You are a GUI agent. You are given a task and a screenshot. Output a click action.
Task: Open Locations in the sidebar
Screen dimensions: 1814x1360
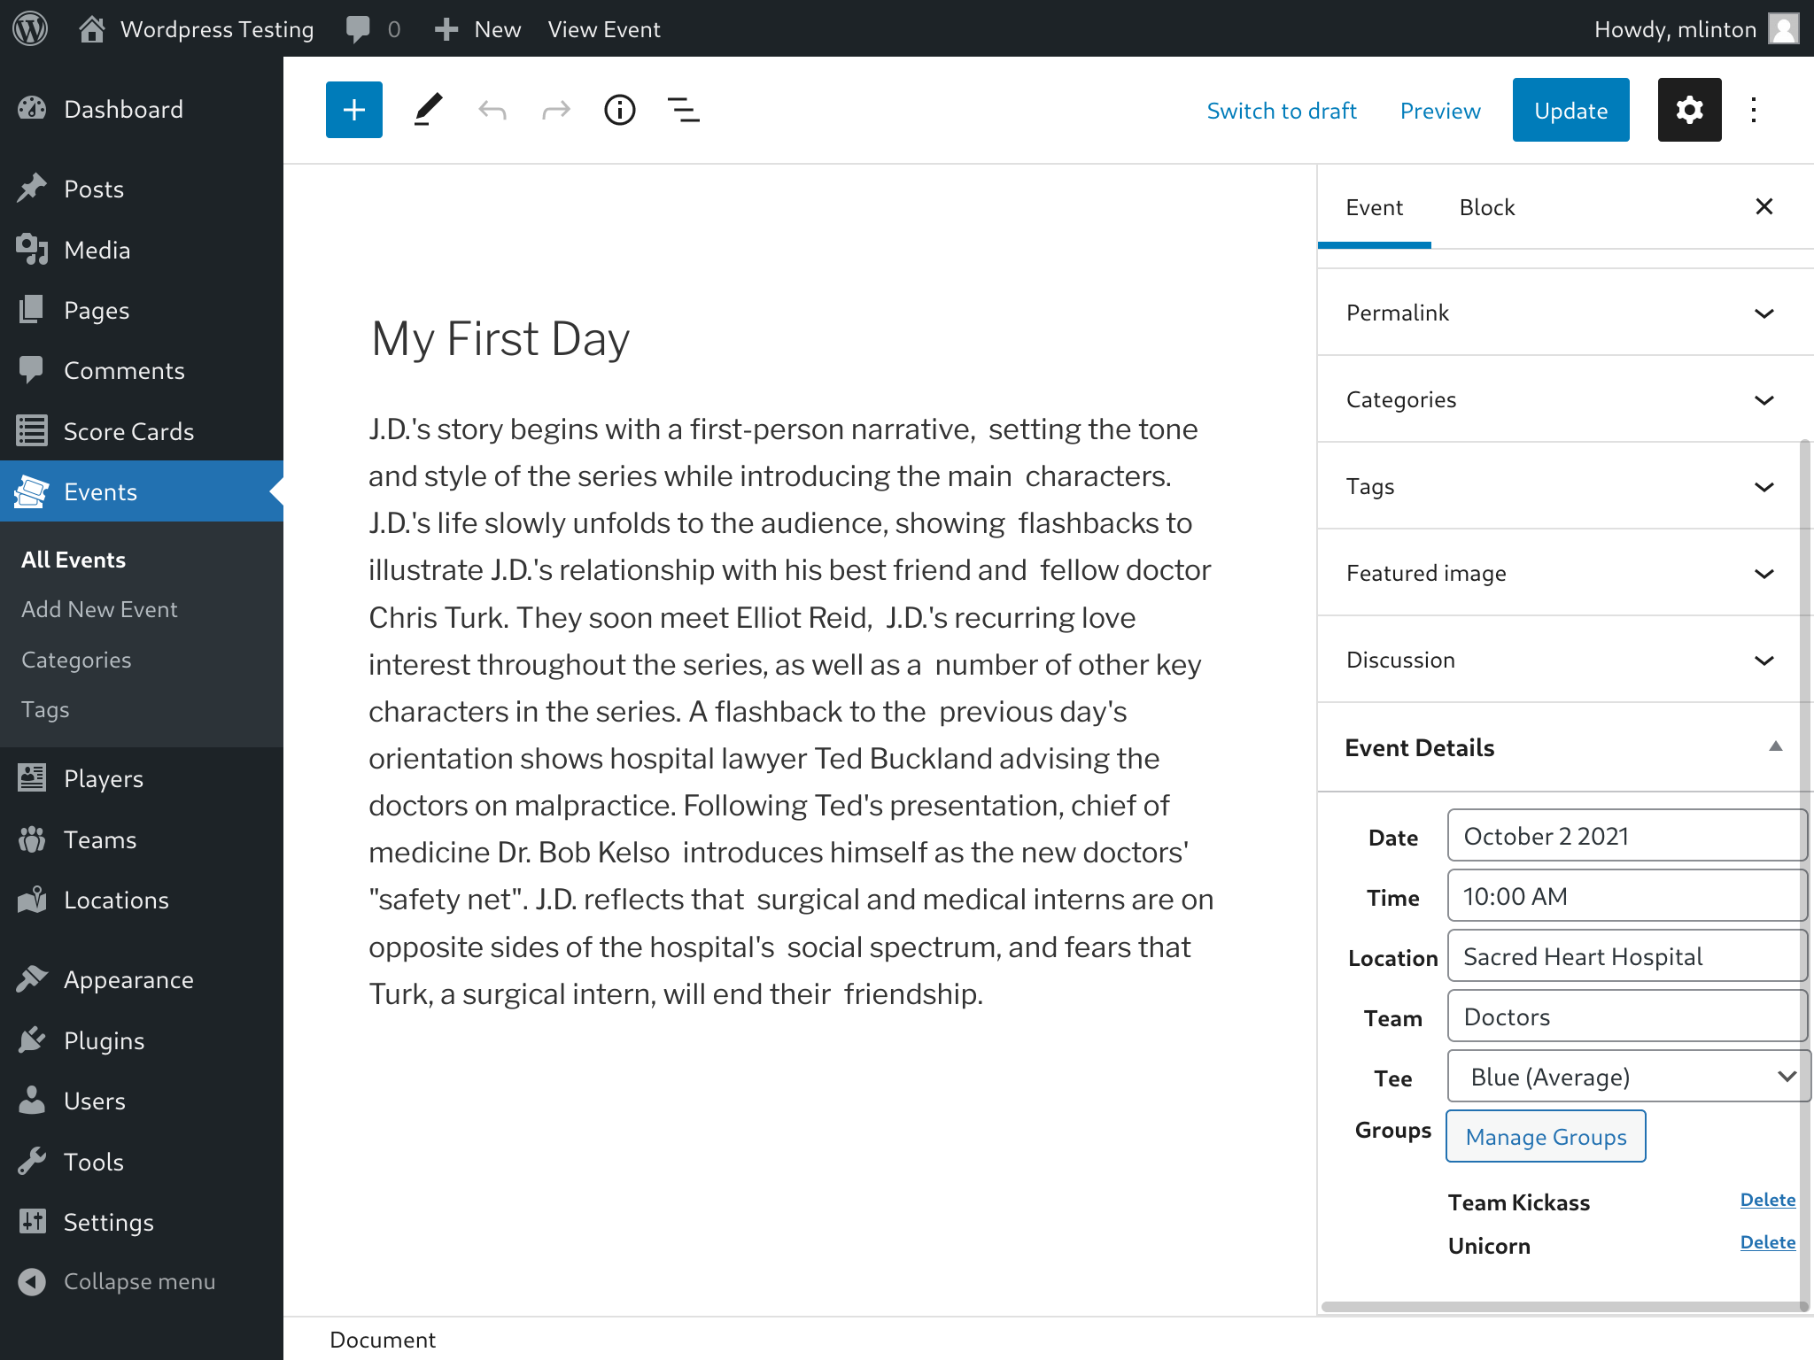point(142,900)
